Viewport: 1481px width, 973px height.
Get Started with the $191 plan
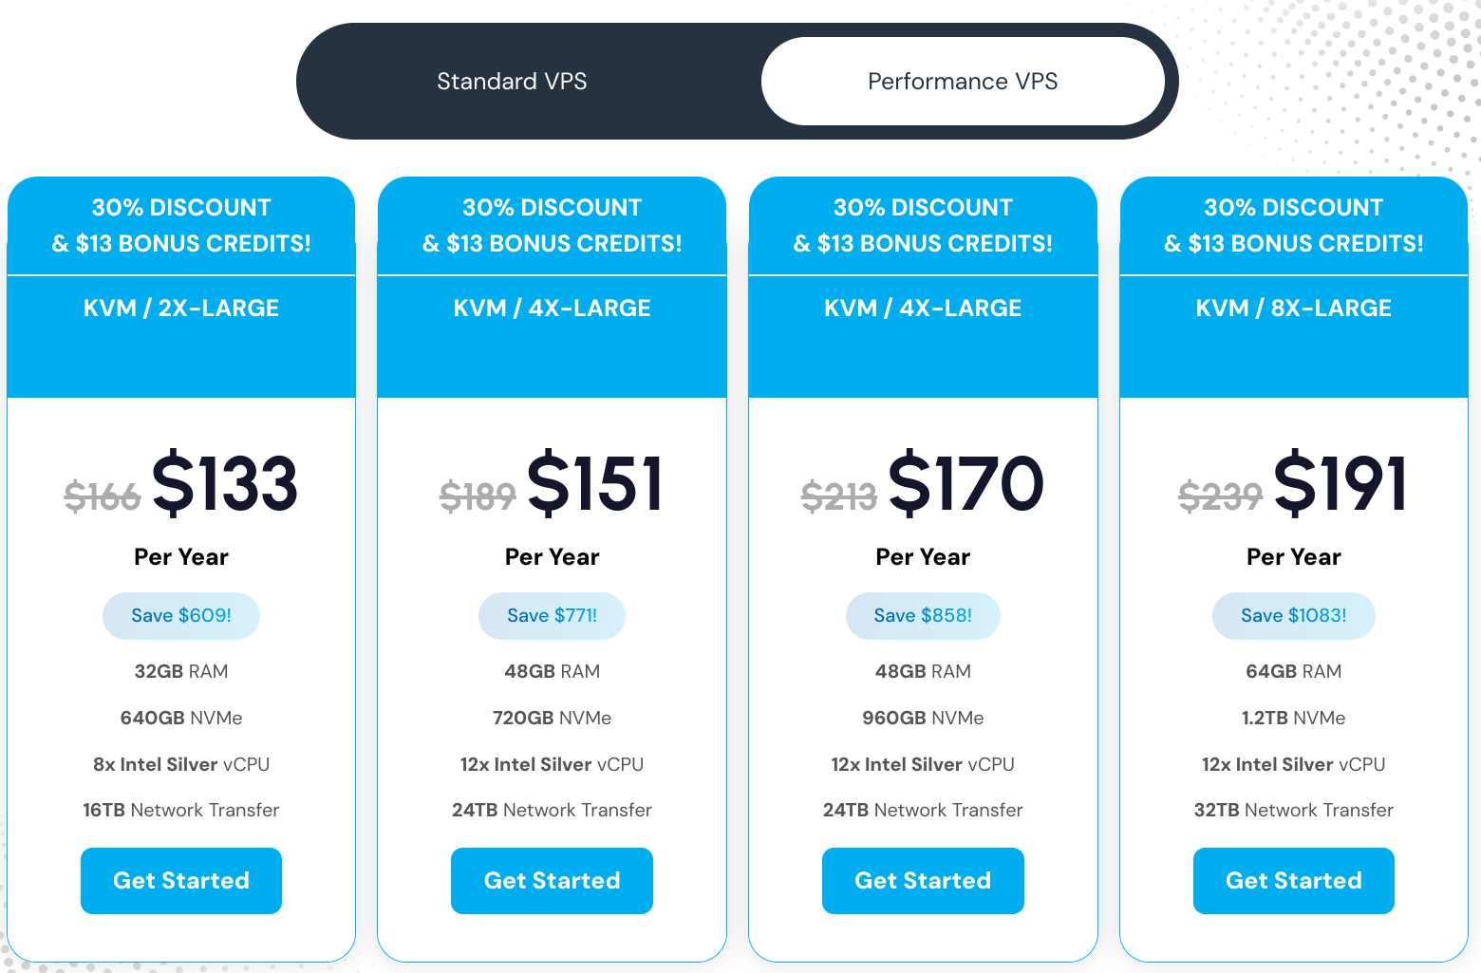click(x=1294, y=881)
